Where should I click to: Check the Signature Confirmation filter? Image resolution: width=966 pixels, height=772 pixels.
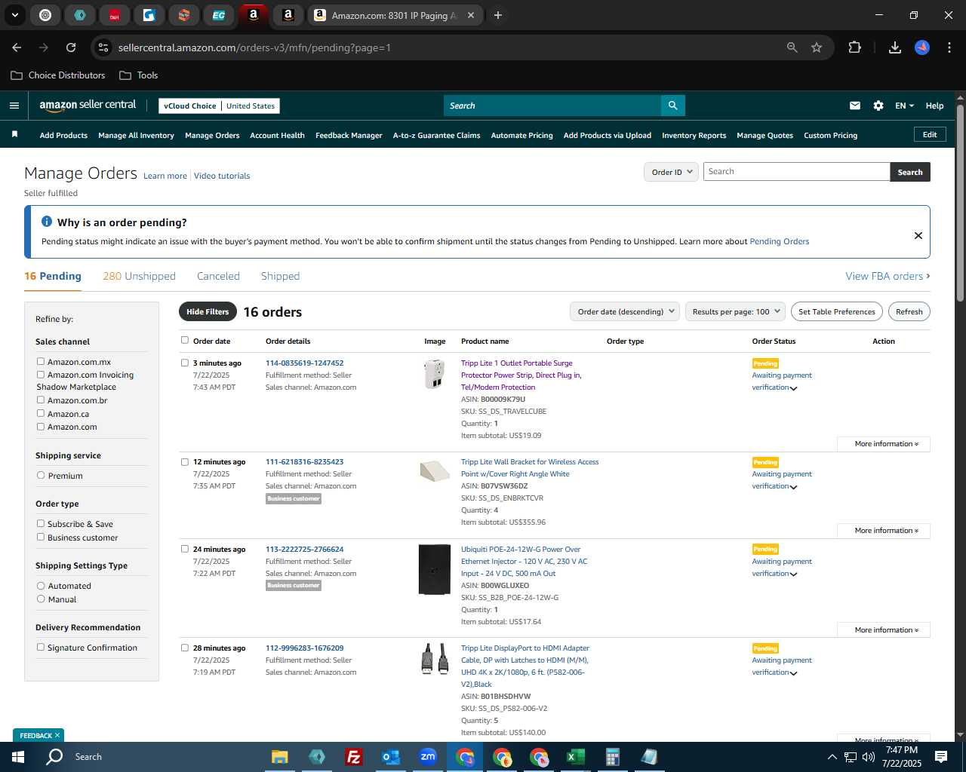(x=41, y=648)
